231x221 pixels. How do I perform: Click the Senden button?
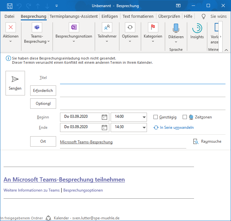point(15,83)
